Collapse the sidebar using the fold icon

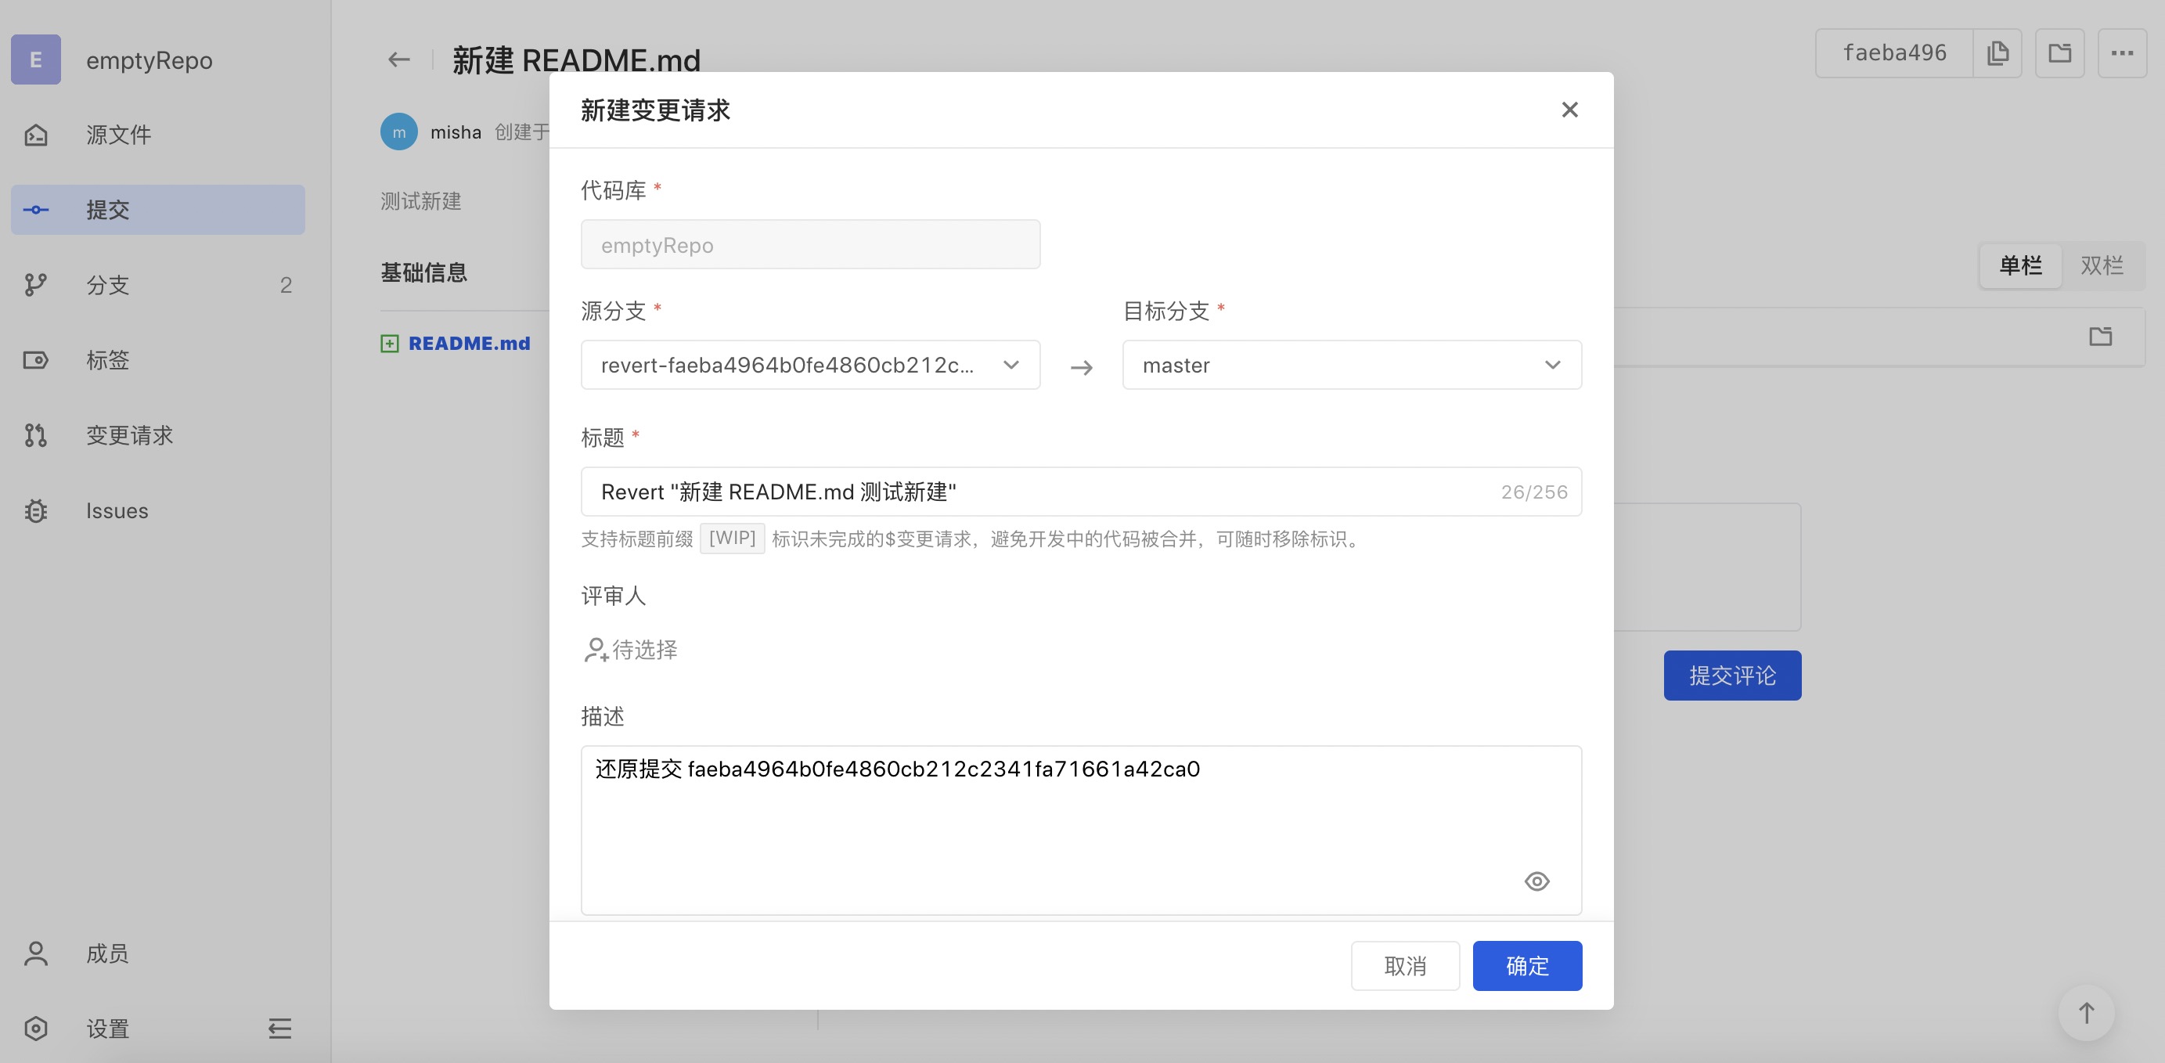tap(279, 1028)
